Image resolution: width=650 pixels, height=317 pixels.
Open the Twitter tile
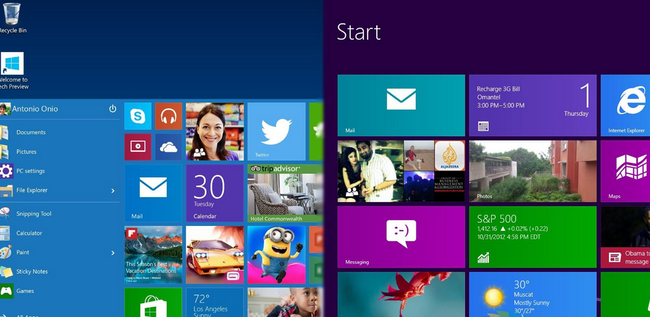click(277, 131)
